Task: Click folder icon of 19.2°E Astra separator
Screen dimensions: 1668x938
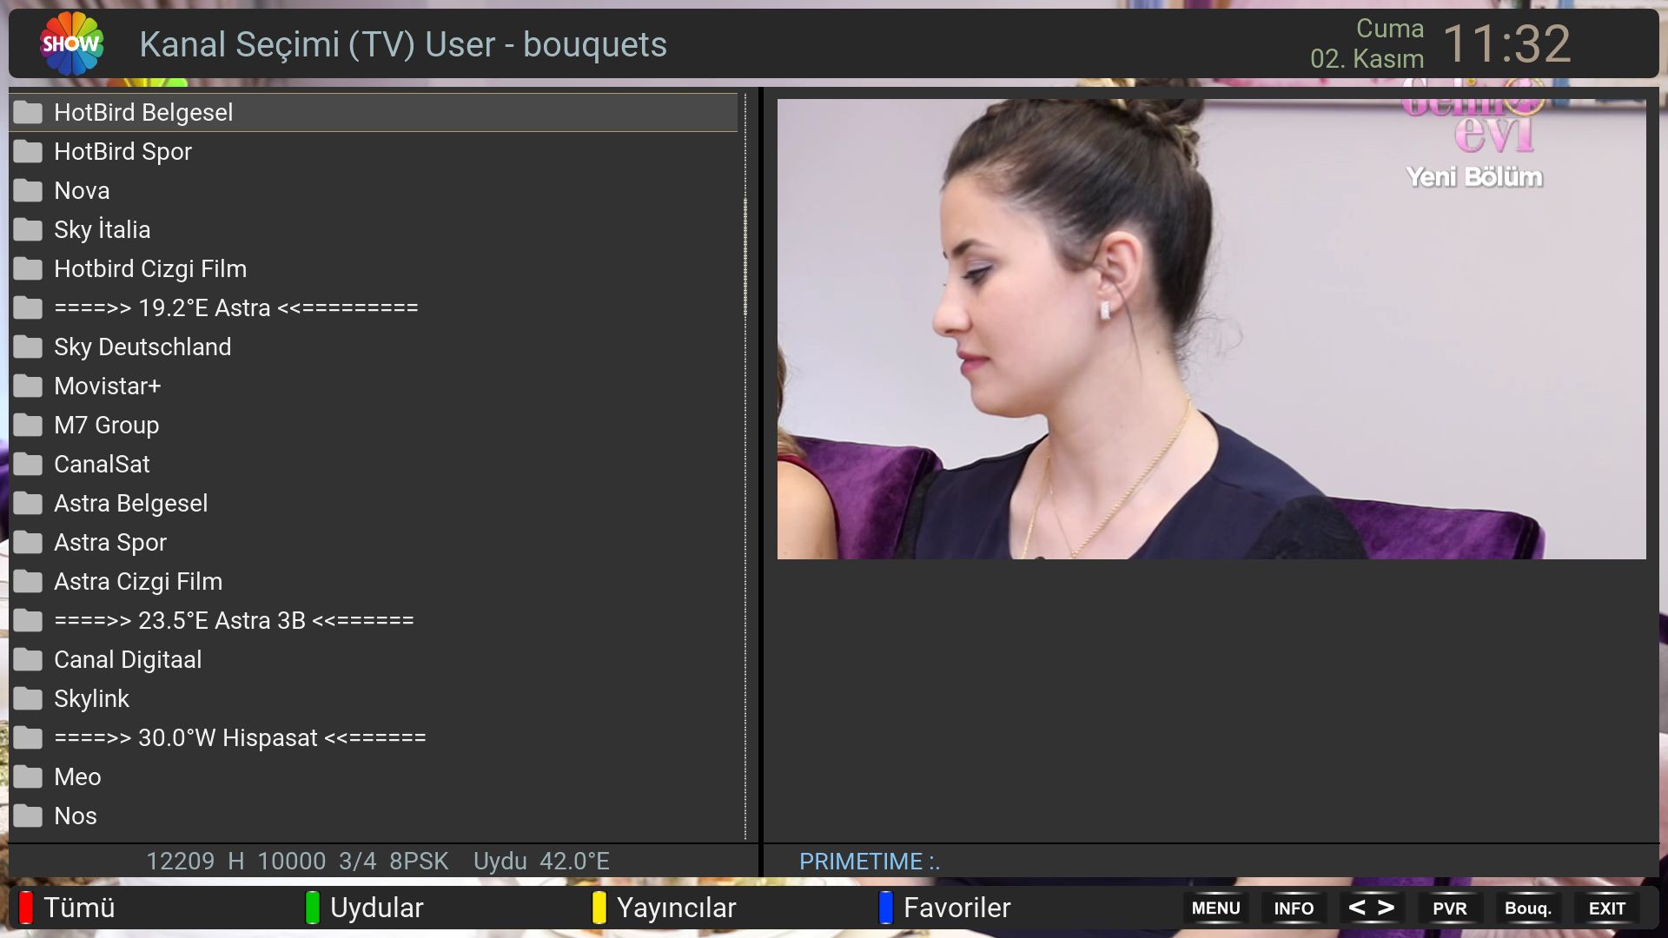Action: point(28,307)
